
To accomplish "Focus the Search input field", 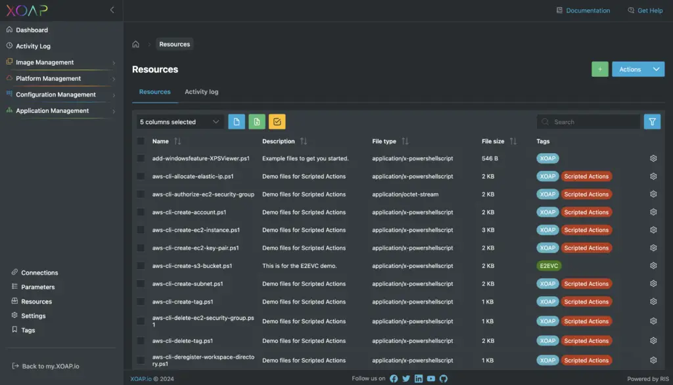I will (x=588, y=122).
